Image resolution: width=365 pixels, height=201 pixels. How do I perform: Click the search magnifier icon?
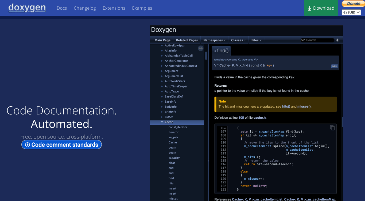point(303,40)
